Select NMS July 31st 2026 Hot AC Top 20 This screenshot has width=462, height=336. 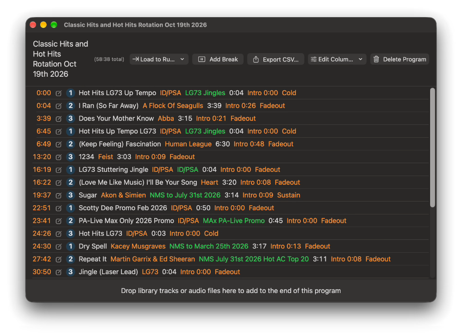tap(254, 259)
